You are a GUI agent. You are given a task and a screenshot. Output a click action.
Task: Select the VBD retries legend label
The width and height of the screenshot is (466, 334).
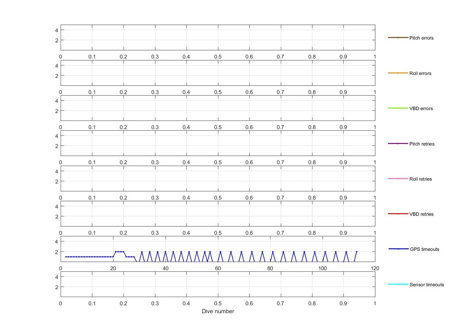tap(421, 214)
